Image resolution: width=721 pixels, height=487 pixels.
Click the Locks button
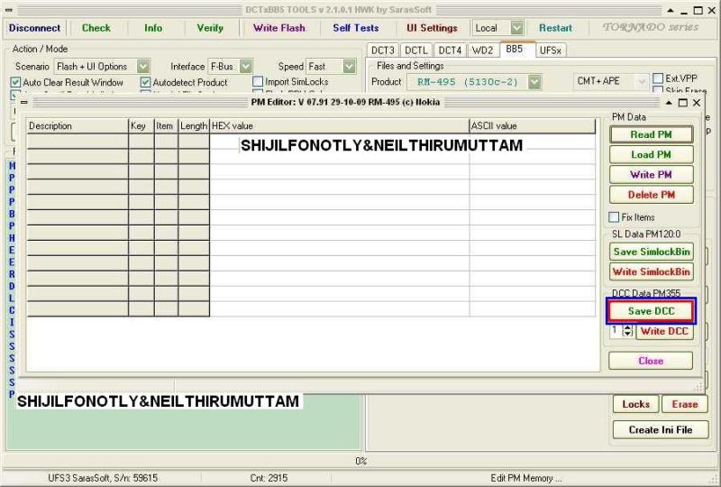click(636, 404)
